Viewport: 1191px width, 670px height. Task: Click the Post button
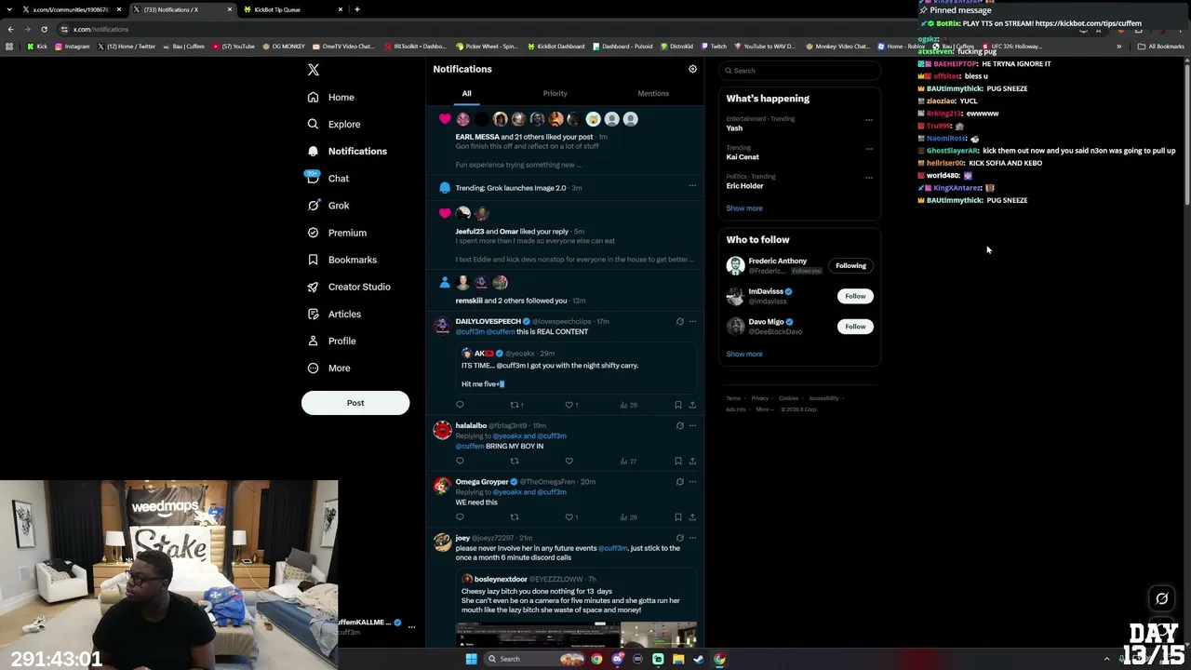(x=355, y=403)
